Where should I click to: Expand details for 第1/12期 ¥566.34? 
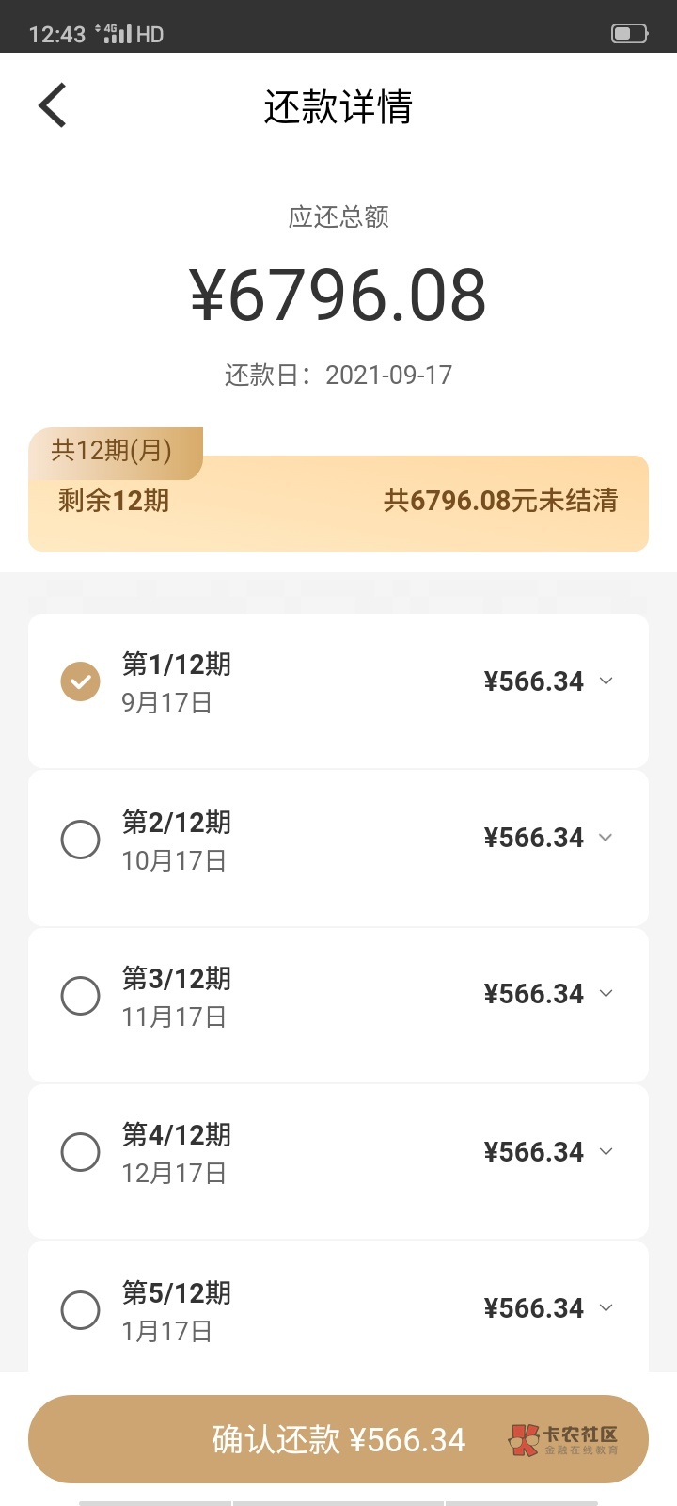click(606, 681)
